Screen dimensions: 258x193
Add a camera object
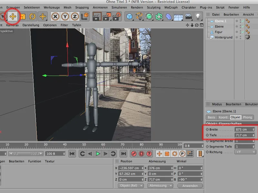(188, 16)
